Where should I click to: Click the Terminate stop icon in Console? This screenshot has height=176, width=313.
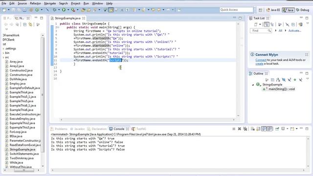[x=234, y=129]
